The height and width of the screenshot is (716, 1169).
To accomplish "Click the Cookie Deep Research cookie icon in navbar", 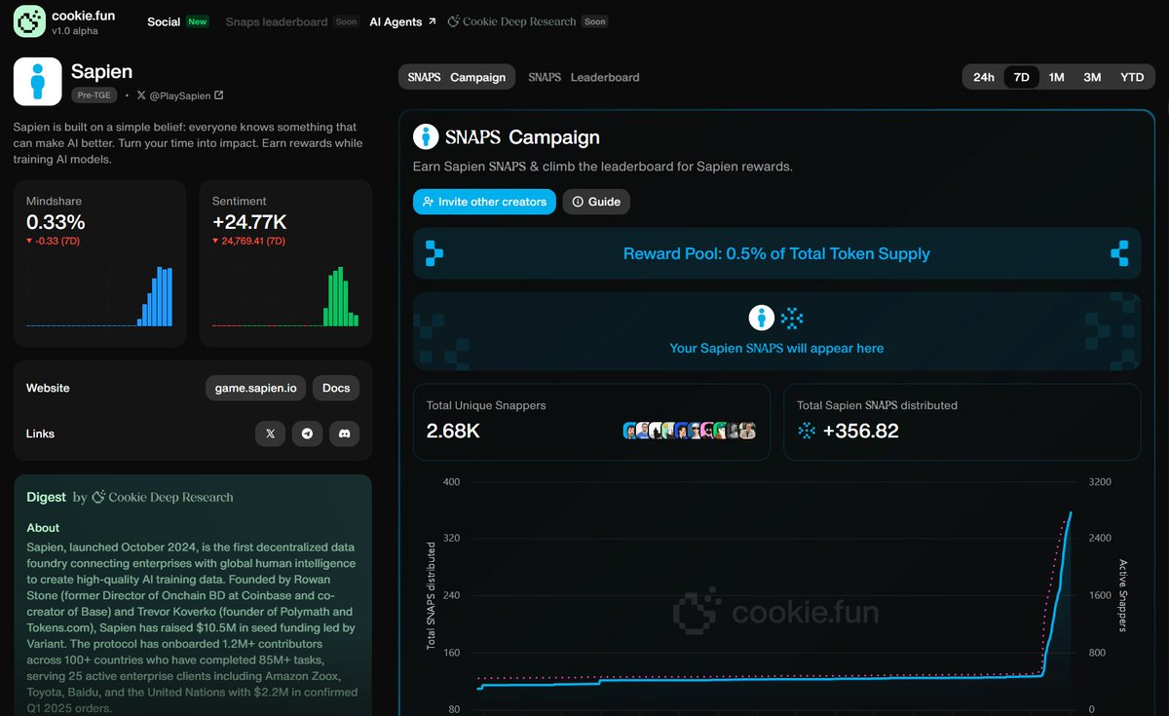I will pyautogui.click(x=453, y=21).
